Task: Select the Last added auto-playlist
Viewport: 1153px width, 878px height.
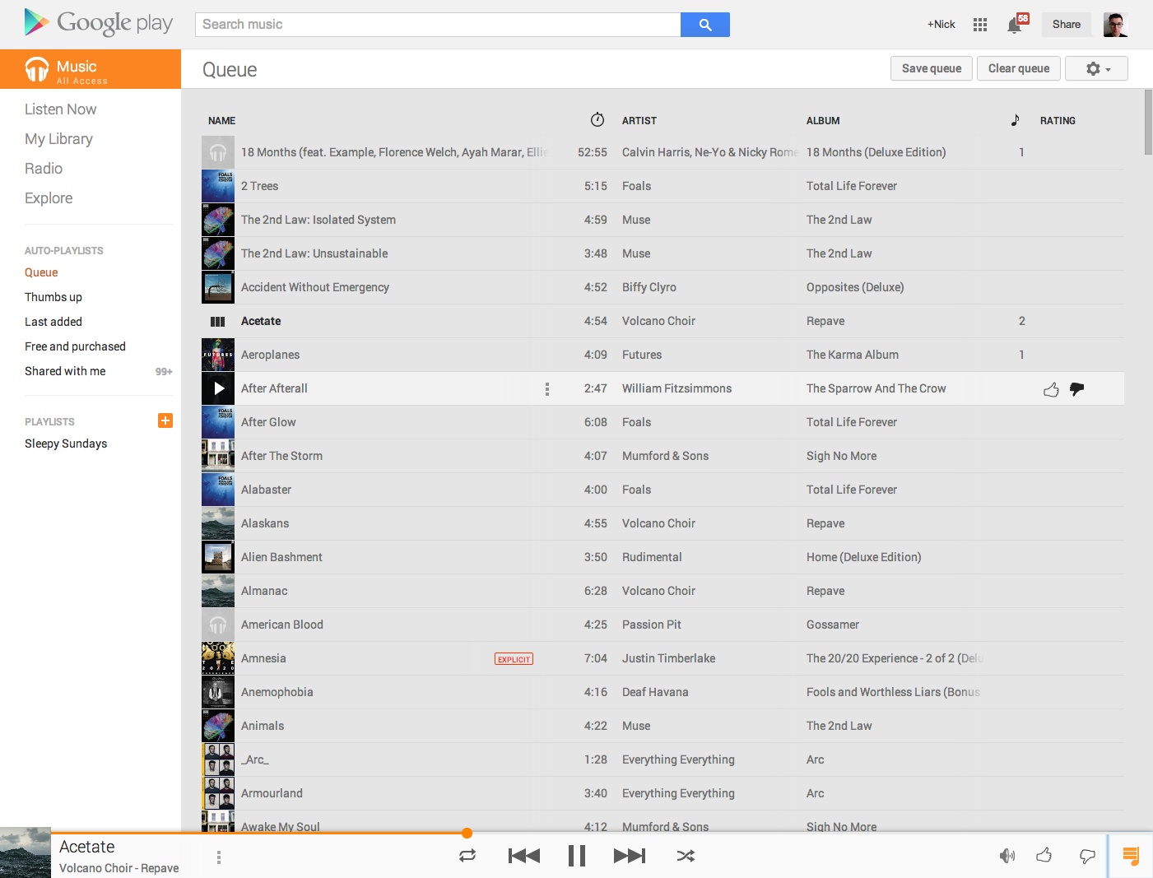Action: click(53, 322)
